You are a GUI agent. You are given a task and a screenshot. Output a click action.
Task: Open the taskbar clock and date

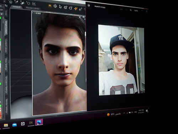tap(141, 111)
